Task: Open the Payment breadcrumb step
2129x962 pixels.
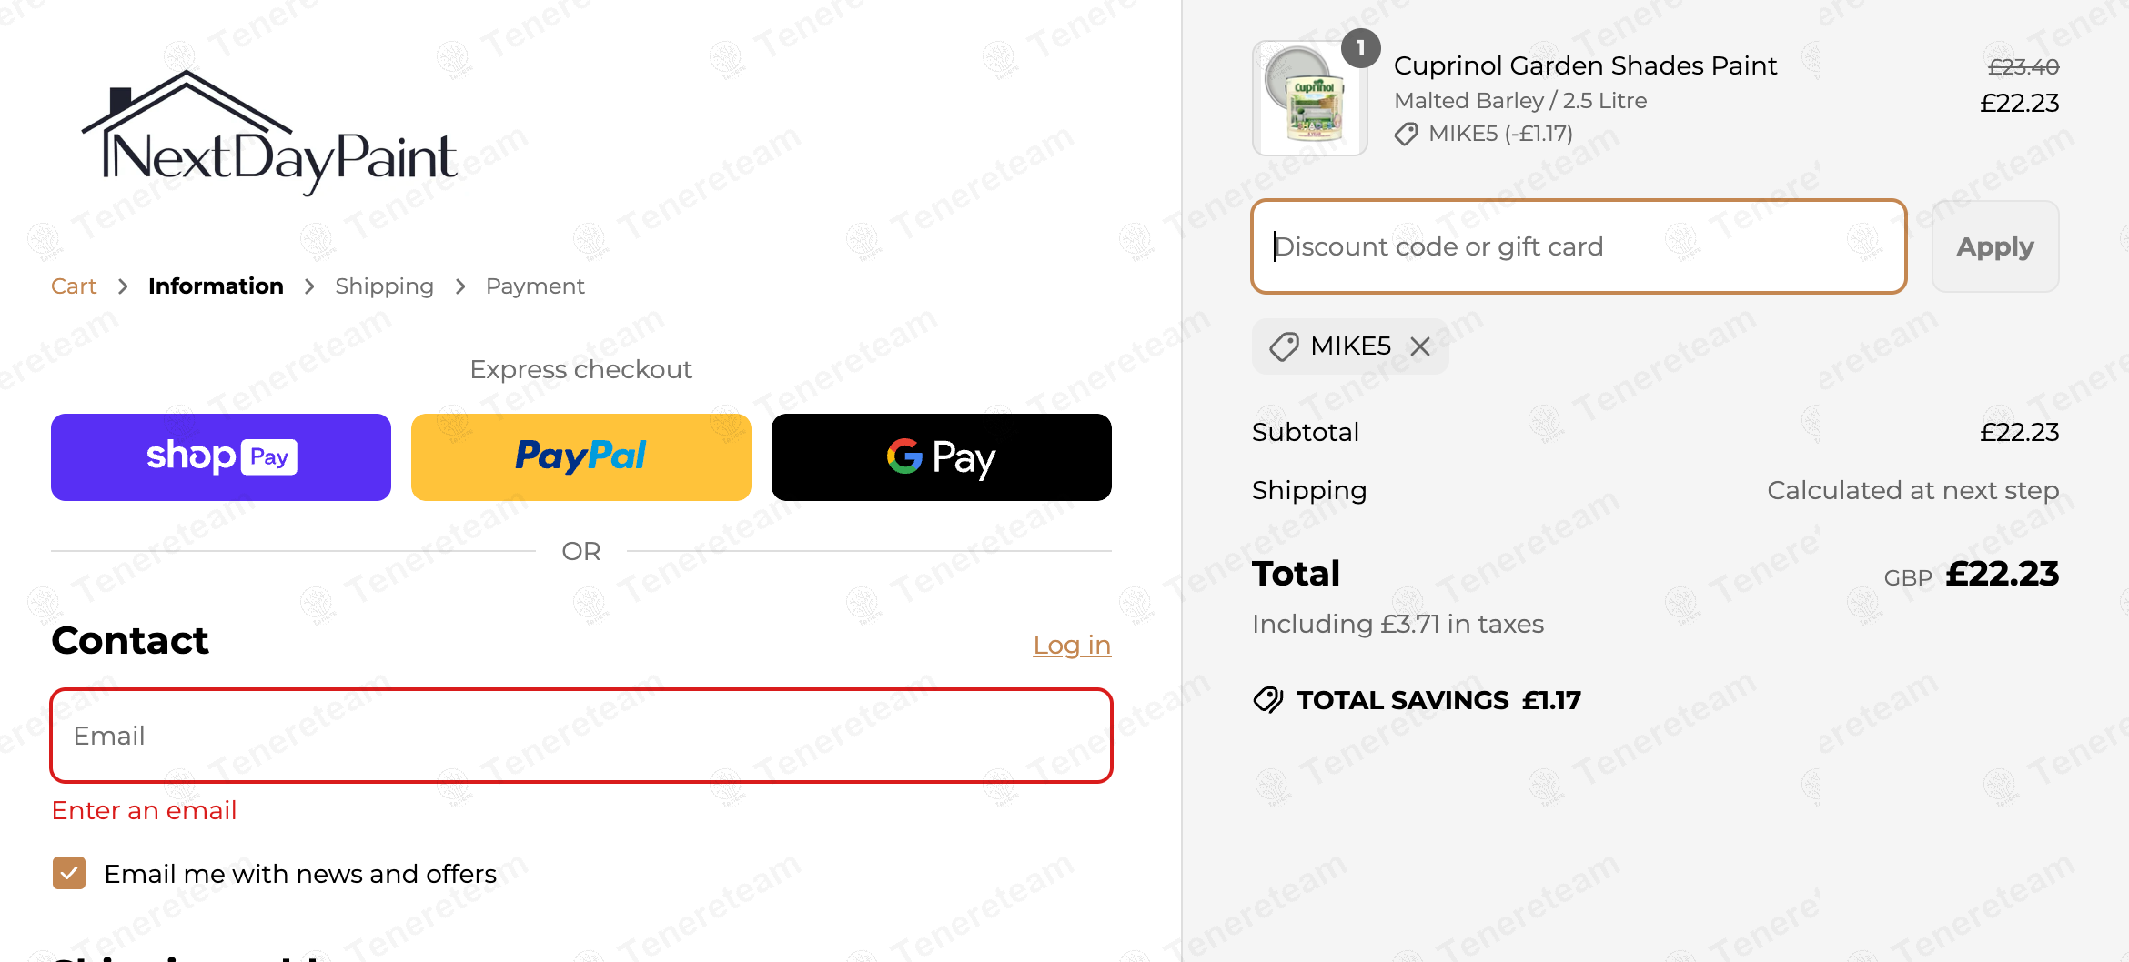Action: click(535, 286)
